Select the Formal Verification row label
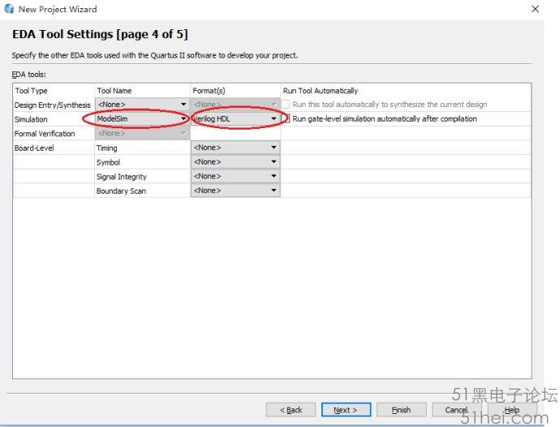Screen dimensions: 560x427 click(x=45, y=134)
